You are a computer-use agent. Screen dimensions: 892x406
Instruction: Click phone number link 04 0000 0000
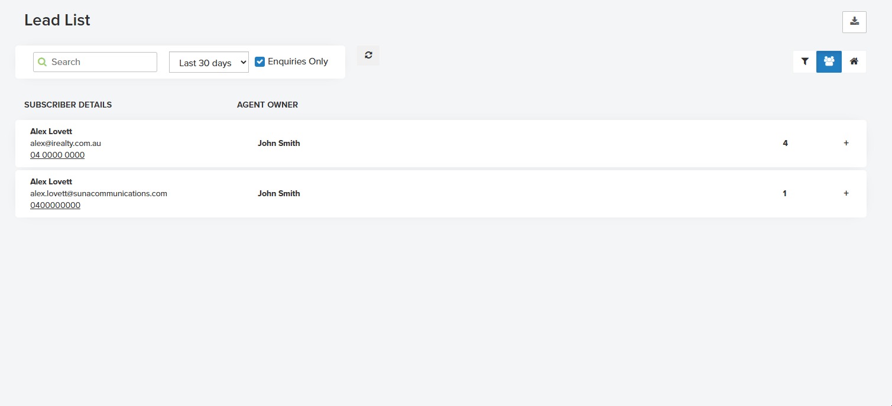[x=57, y=155]
